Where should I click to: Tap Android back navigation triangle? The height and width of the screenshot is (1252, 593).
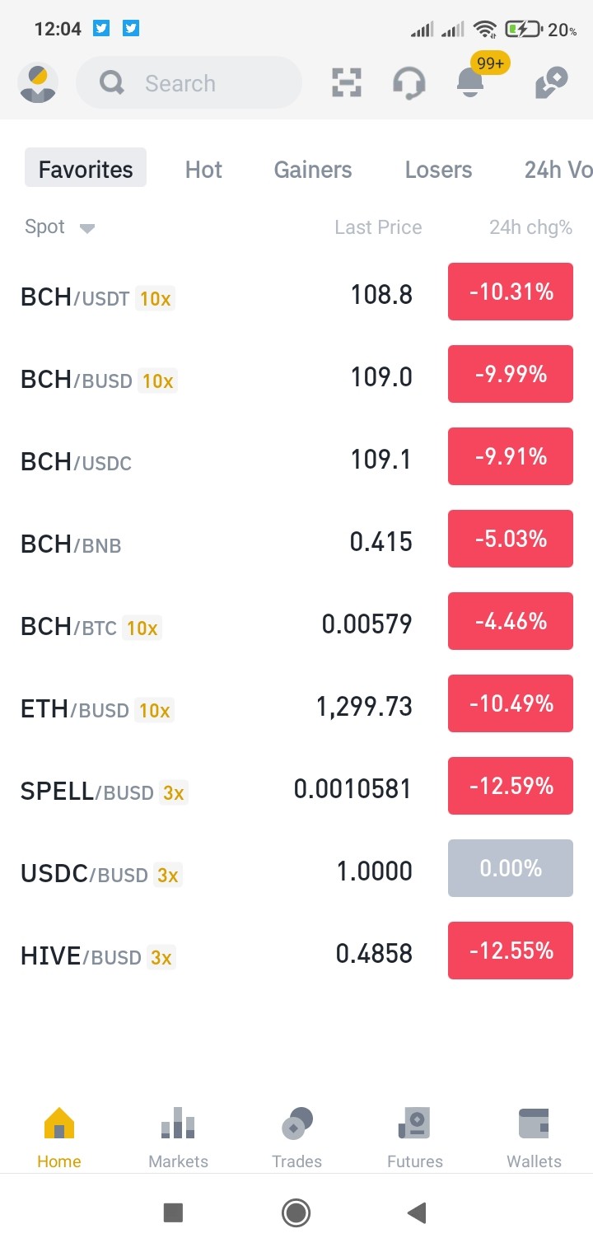tap(417, 1212)
